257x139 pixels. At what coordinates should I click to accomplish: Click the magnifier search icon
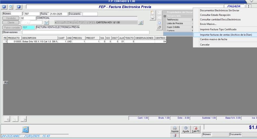coord(11,6)
